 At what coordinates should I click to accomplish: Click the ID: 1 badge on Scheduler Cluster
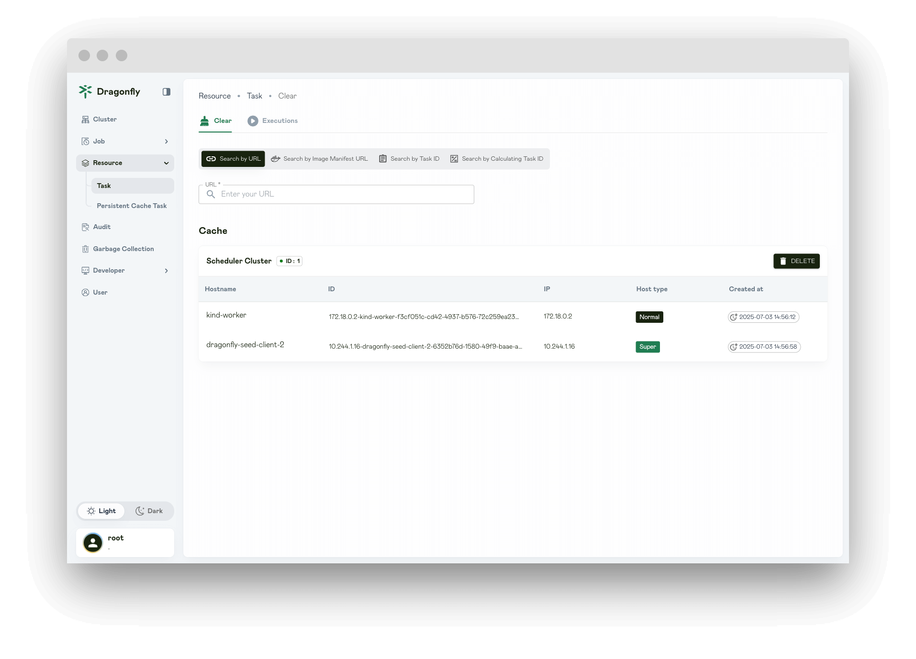(290, 261)
